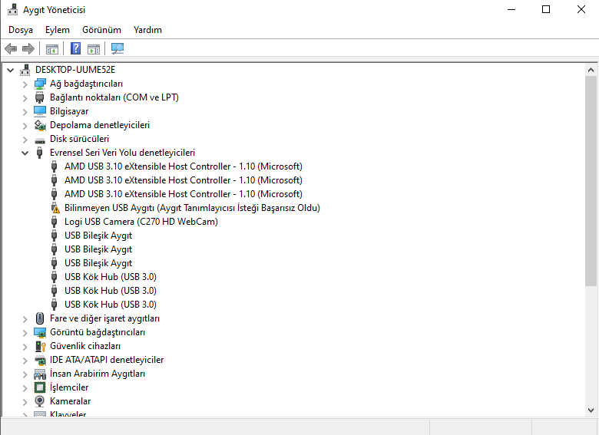Screen dimensions: 599x435
Task: Expand the Bilgisayar category
Action: click(x=25, y=112)
